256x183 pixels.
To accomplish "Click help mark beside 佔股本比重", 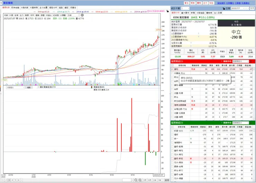I will click(191, 43).
